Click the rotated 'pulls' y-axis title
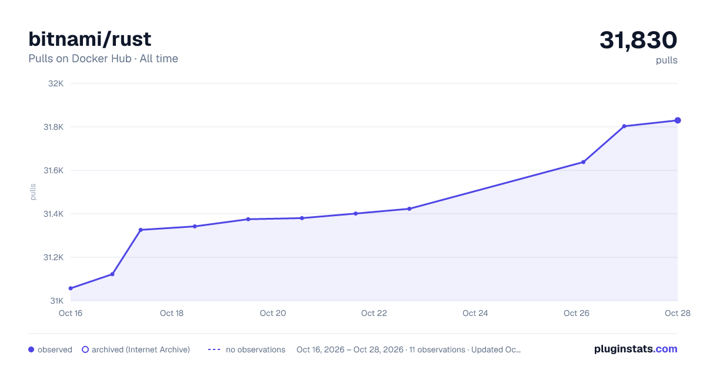 34,192
